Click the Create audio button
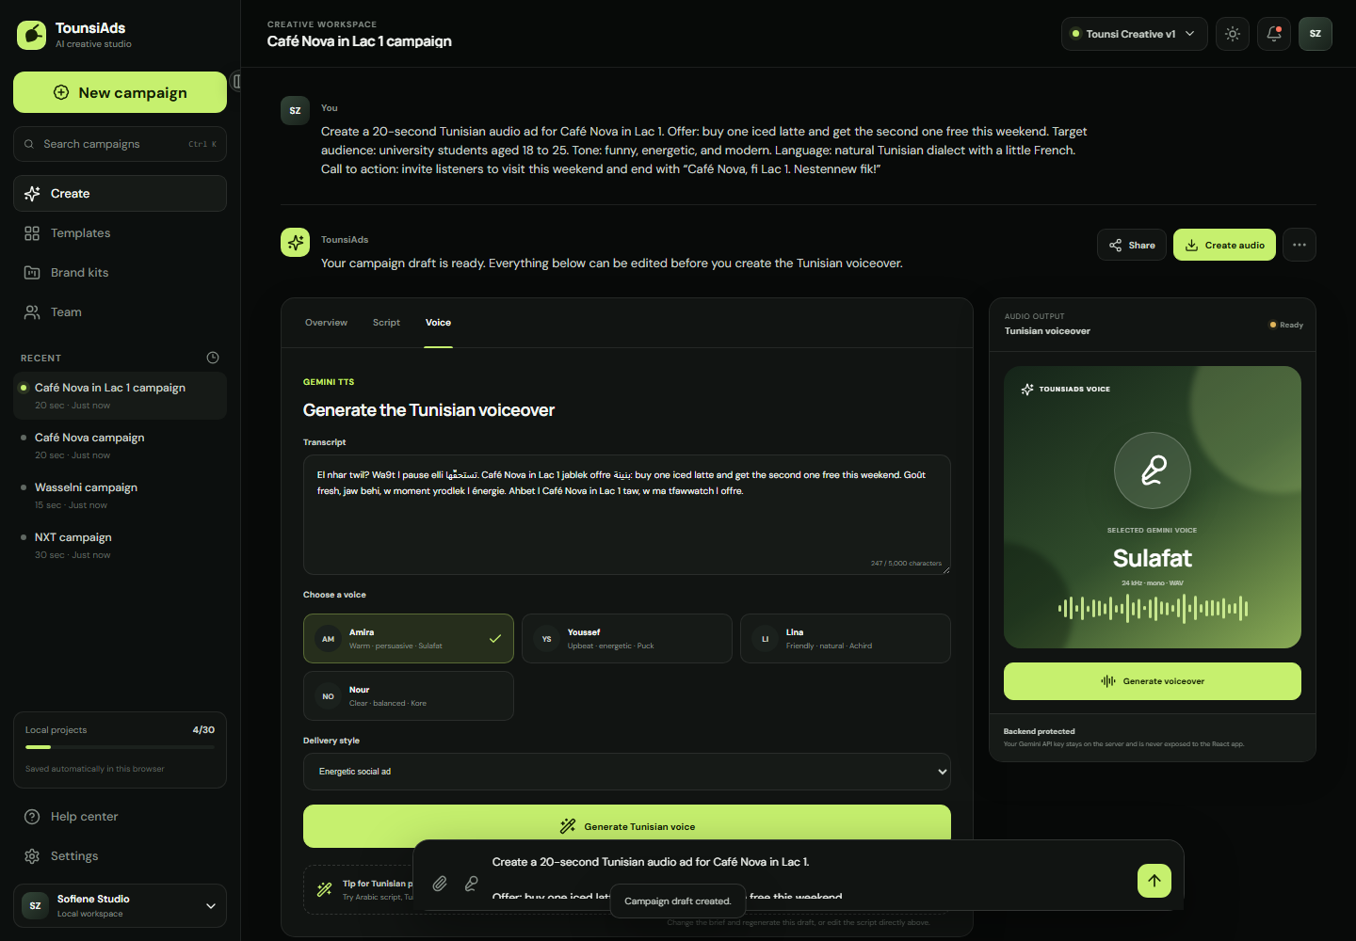 click(1225, 245)
